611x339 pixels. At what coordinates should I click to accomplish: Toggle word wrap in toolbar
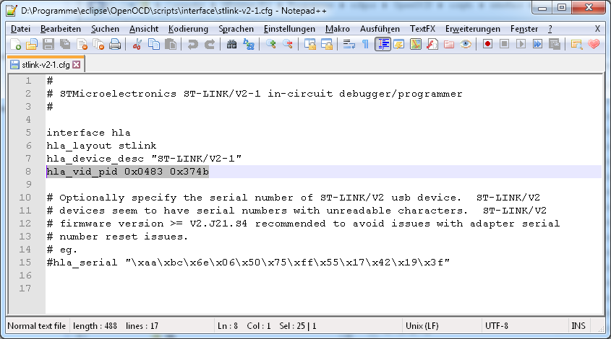[x=349, y=45]
